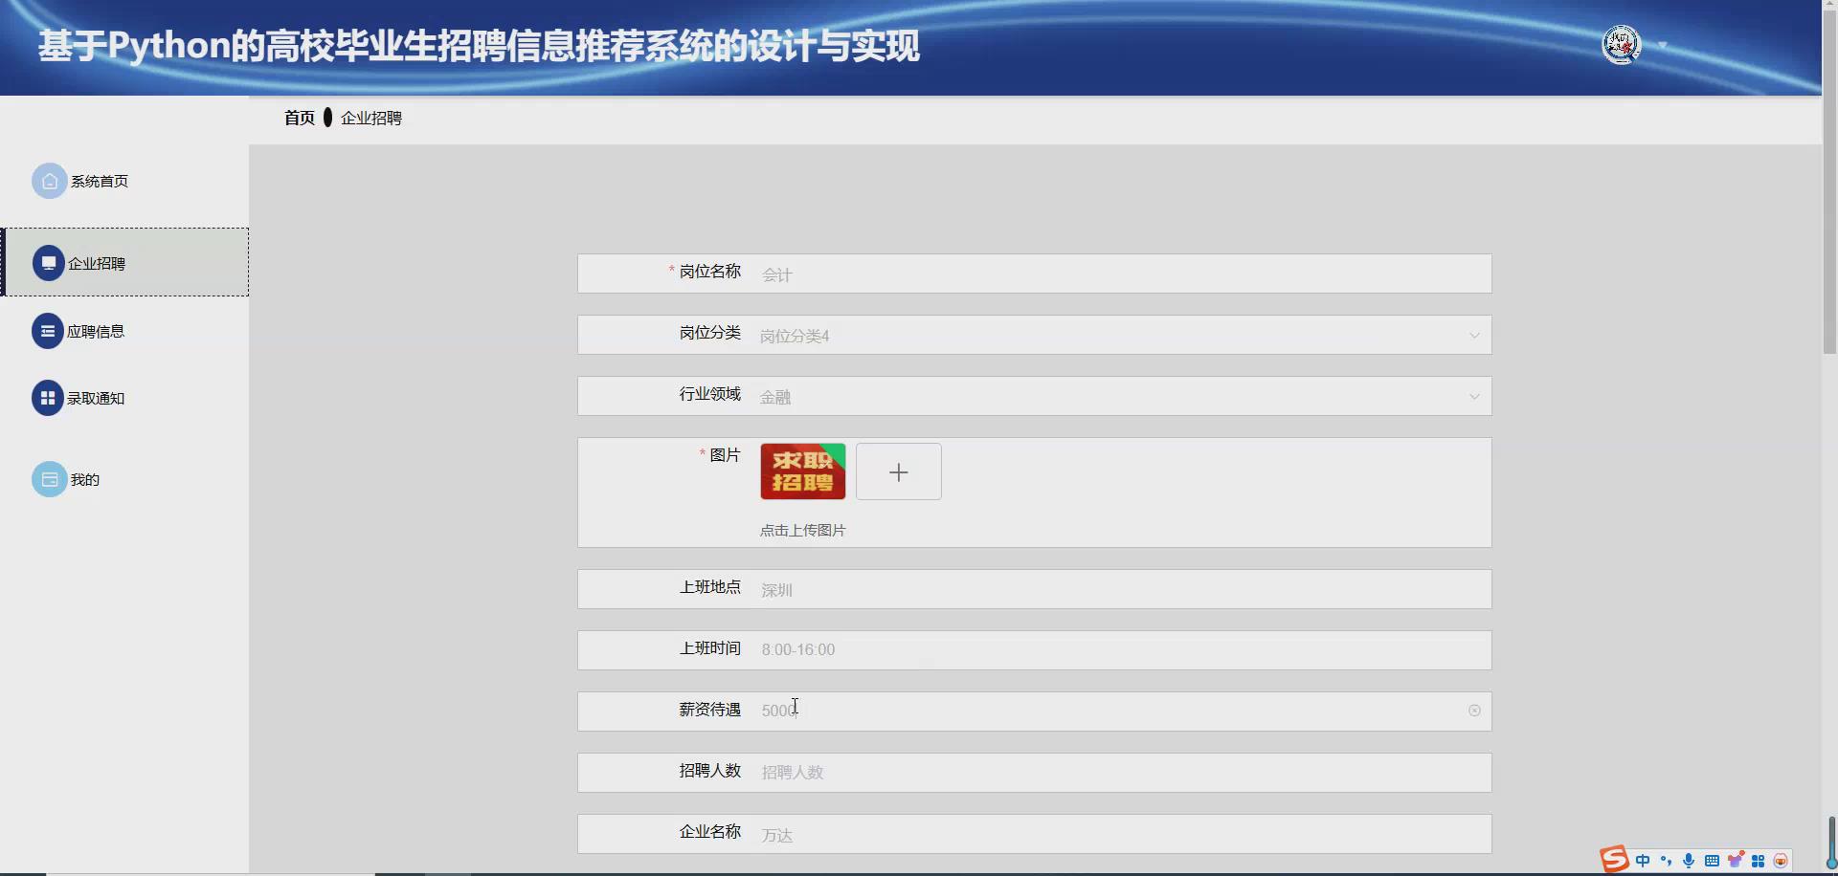Click into the 岗位名称 input field
The image size is (1838, 876).
pos(1120,274)
